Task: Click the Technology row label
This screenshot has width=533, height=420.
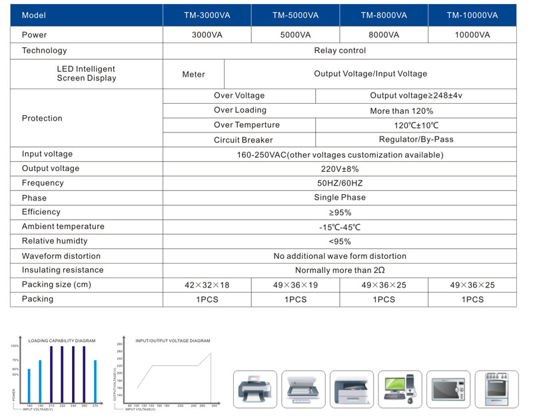Action: tap(44, 51)
